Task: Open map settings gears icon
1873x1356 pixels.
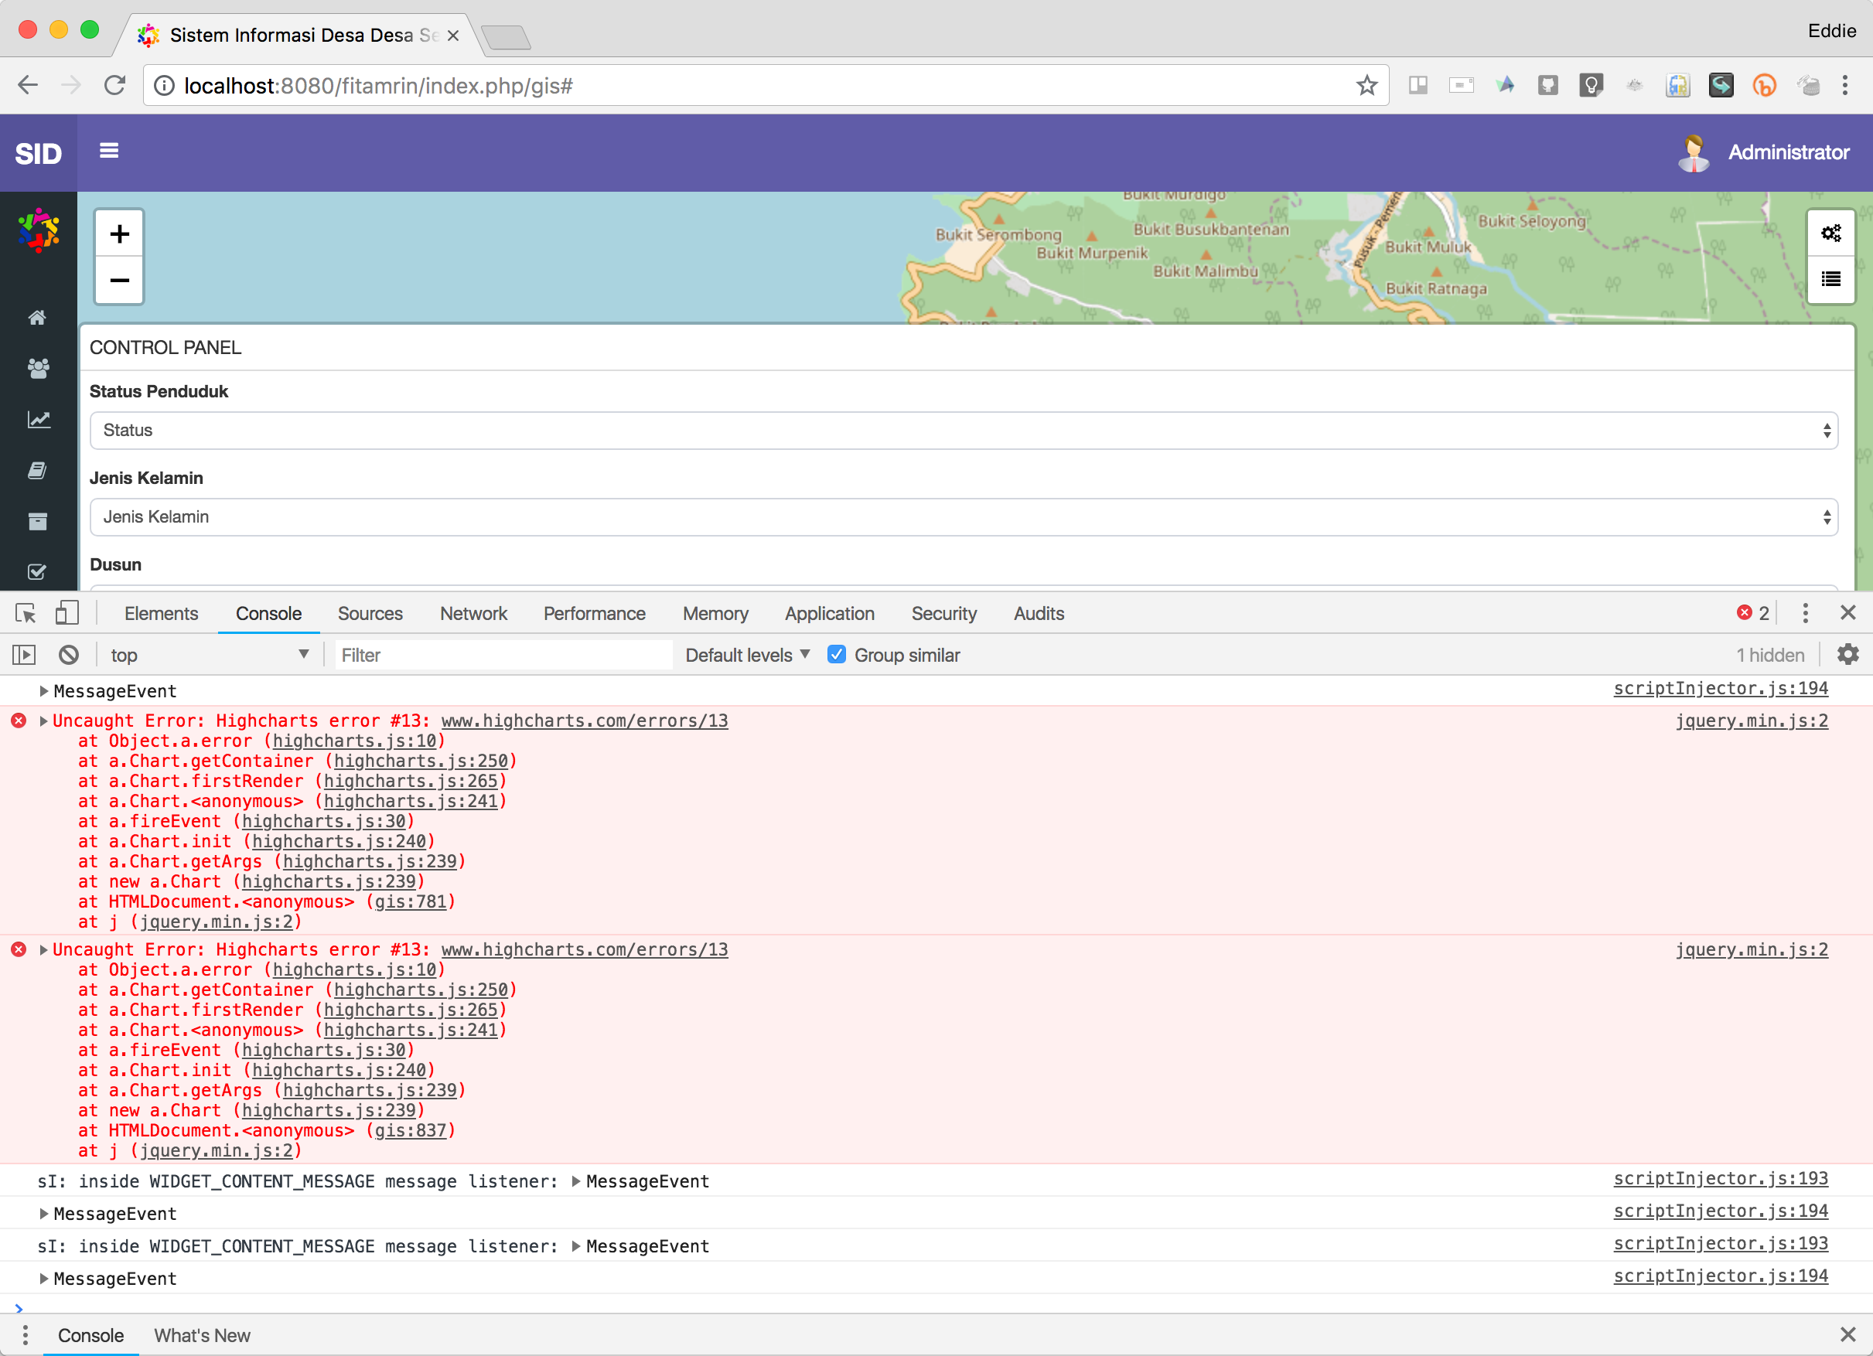Action: 1831,233
